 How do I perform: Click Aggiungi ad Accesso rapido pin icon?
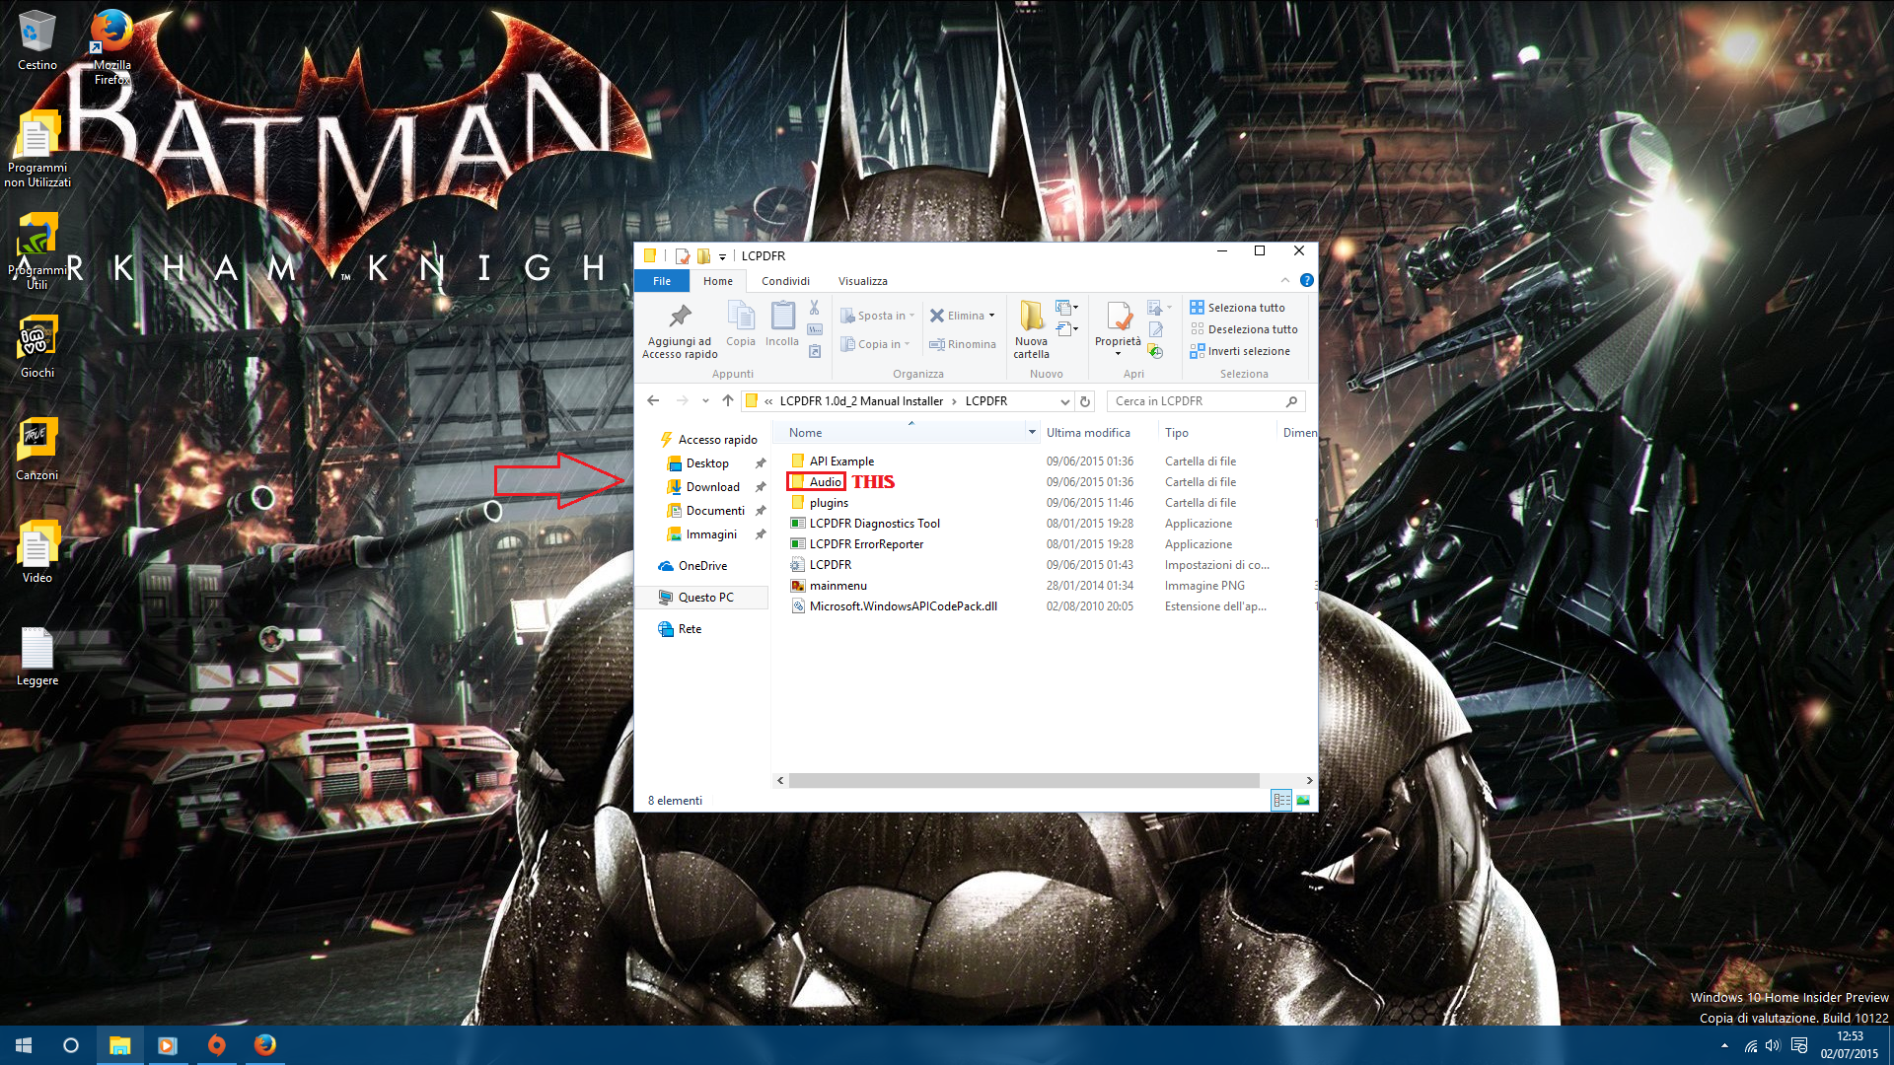680,317
